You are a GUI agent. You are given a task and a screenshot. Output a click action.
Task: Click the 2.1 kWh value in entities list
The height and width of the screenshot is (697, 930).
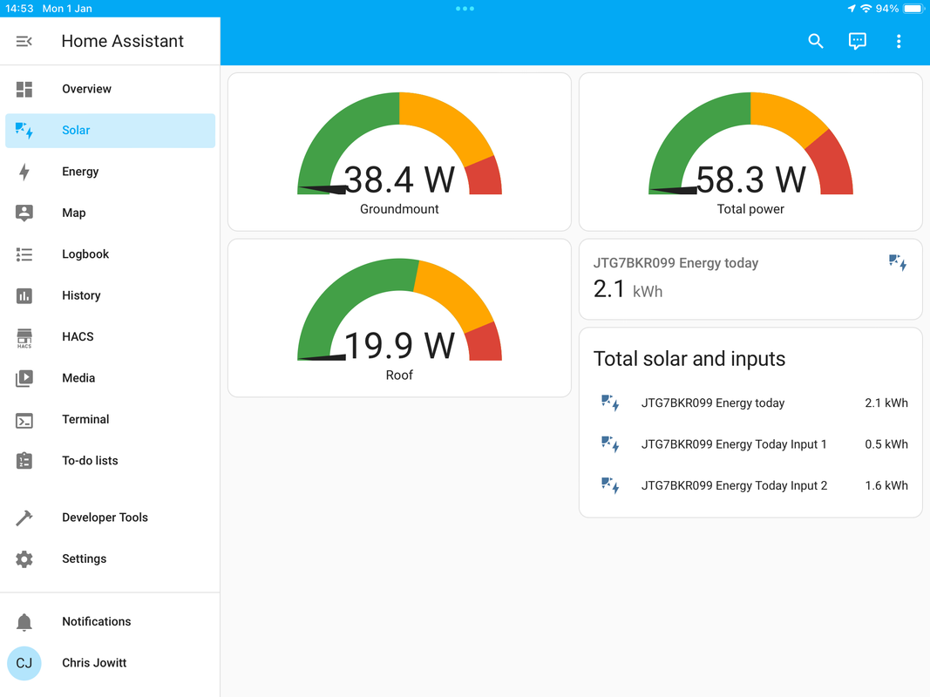click(886, 403)
